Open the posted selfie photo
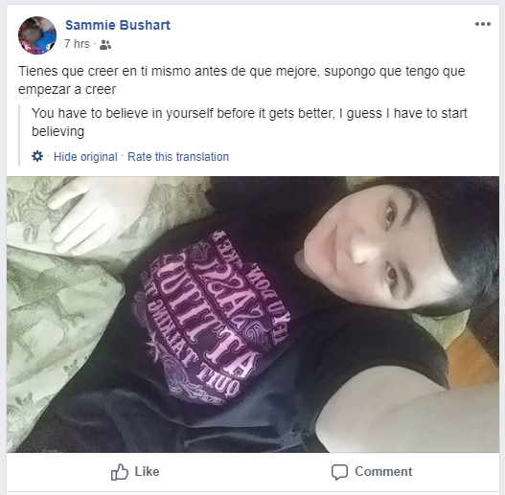This screenshot has height=495, width=505. point(253,314)
